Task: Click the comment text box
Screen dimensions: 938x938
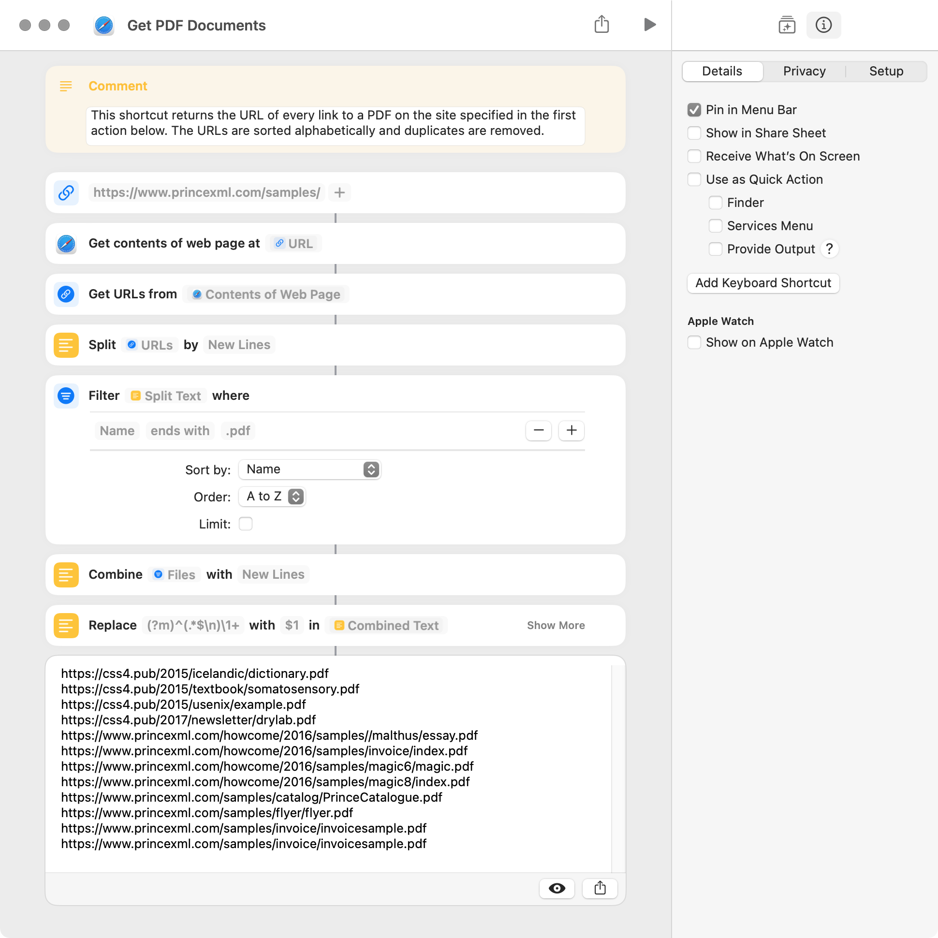Action: point(336,126)
